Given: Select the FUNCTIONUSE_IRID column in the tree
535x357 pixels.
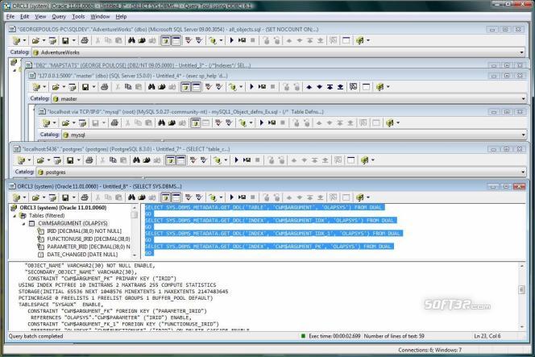Looking at the screenshot, I should click(x=88, y=239).
